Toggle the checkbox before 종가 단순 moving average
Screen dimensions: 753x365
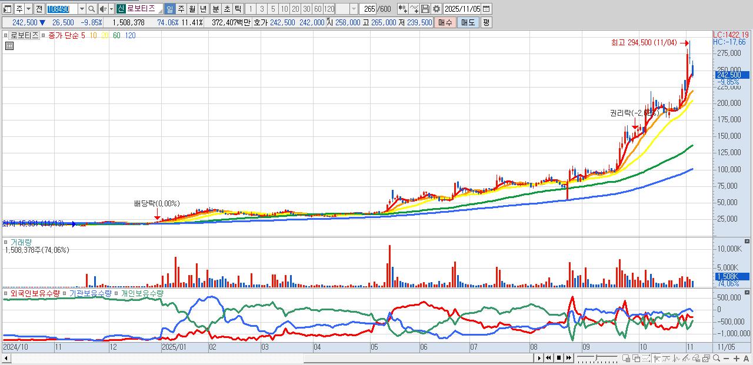[44, 35]
